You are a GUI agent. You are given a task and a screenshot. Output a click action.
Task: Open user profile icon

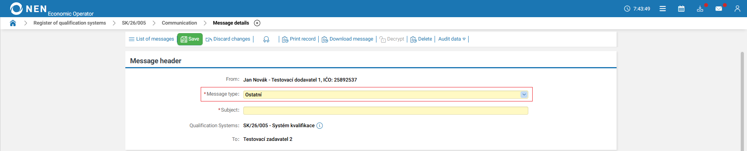pos(737,9)
